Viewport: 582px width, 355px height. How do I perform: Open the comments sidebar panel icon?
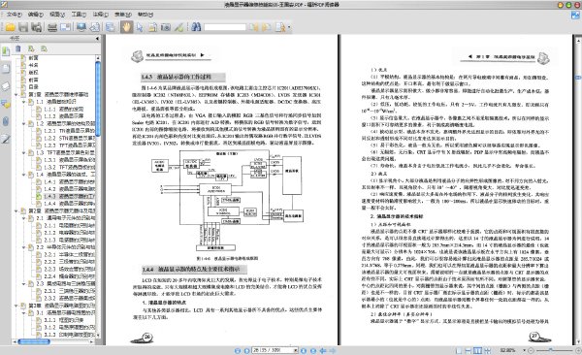tap(6, 104)
